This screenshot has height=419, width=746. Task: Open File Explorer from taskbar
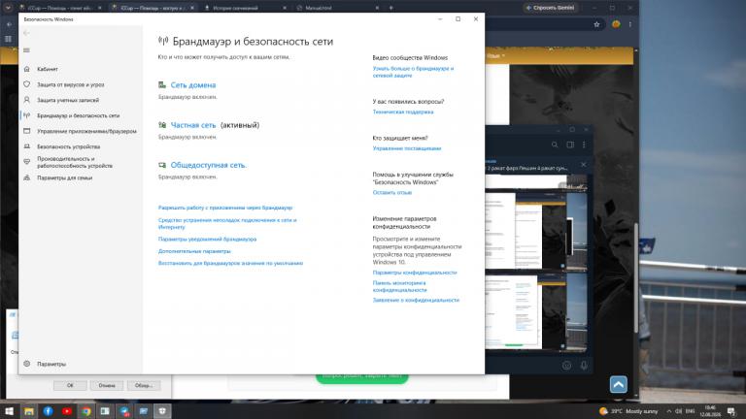click(x=29, y=411)
